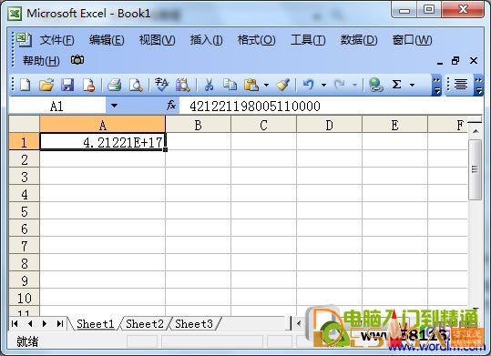This screenshot has width=491, height=356.
Task: Select cell A1 showing 4.21221E+17
Action: tap(103, 142)
